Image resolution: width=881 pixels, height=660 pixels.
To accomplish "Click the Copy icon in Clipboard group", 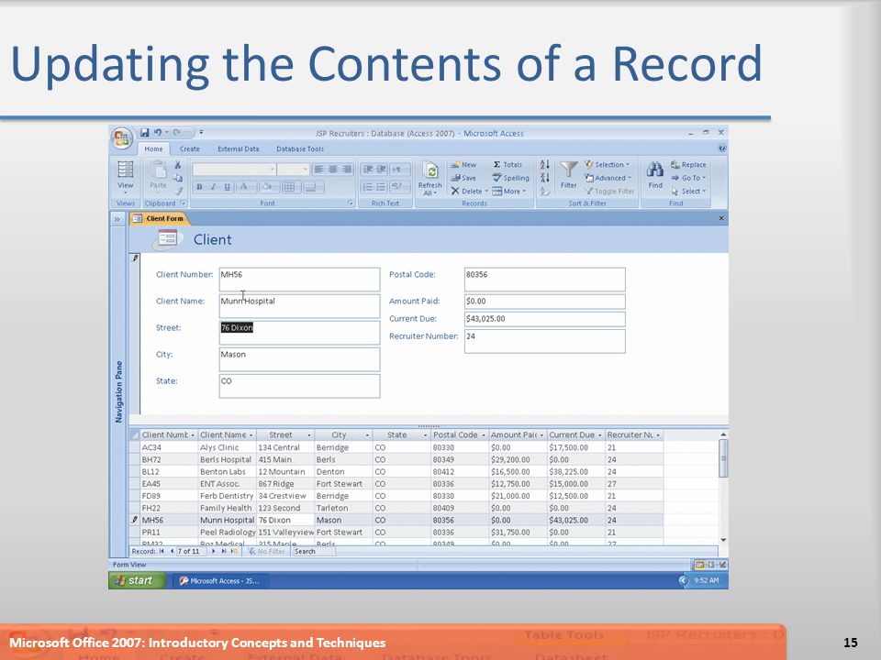I will 177,178.
